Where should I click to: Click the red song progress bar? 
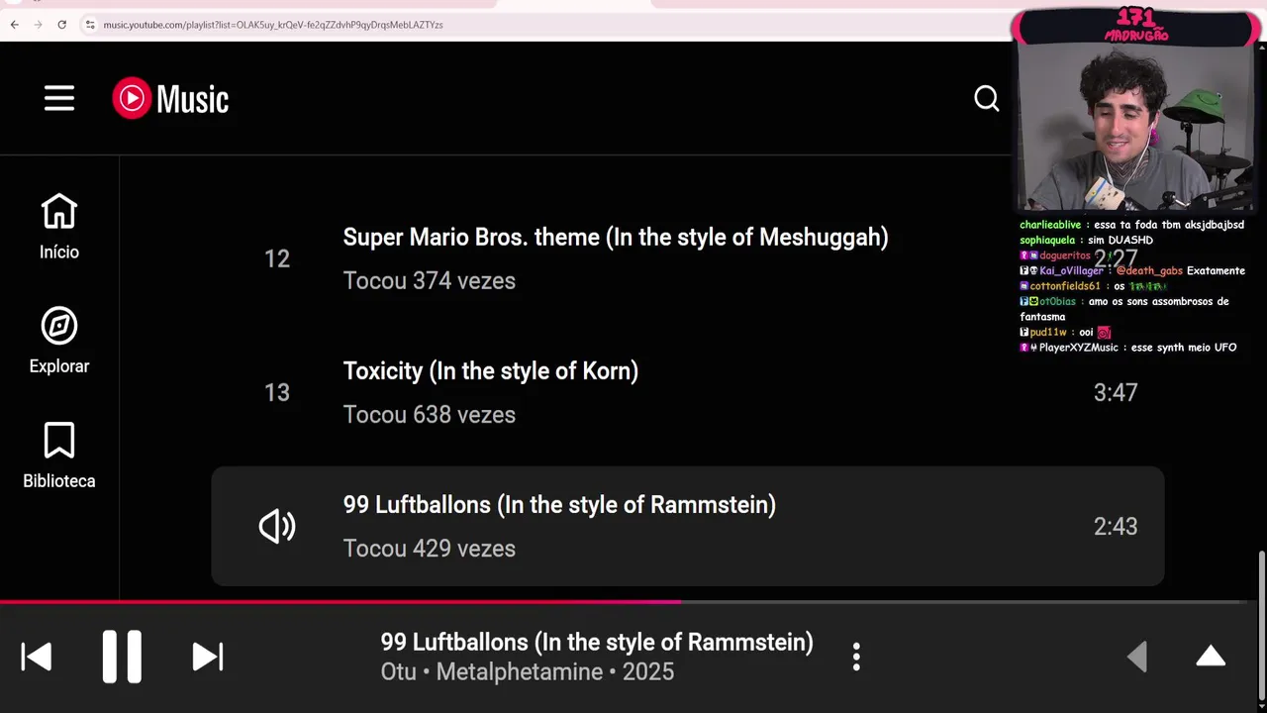pyautogui.click(x=396, y=601)
